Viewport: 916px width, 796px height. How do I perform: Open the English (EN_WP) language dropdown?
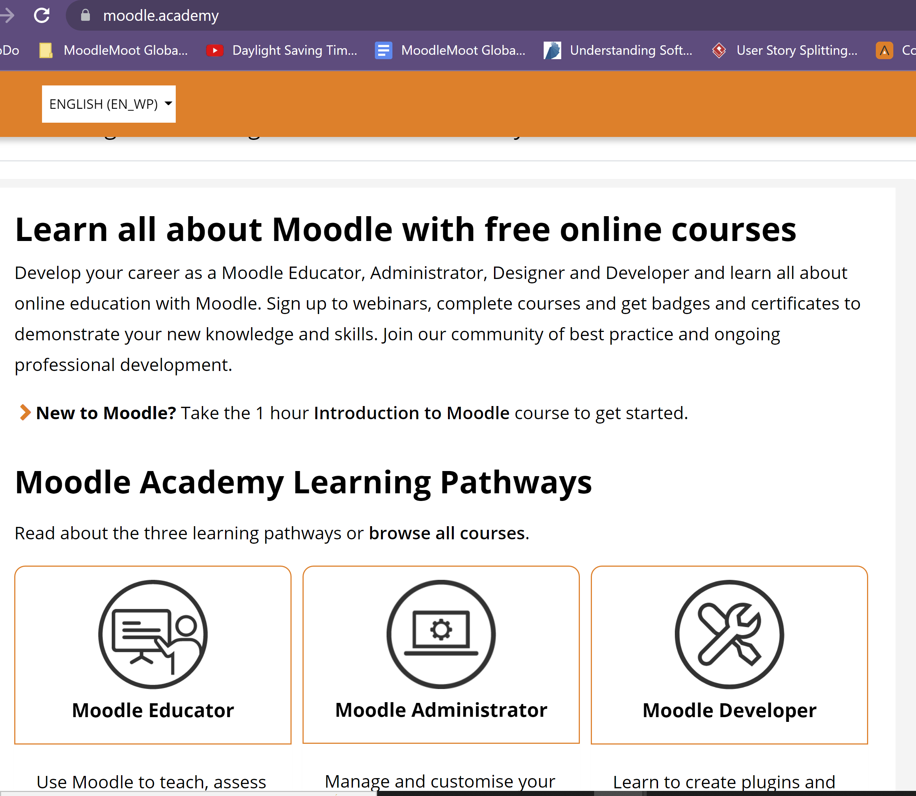point(109,104)
